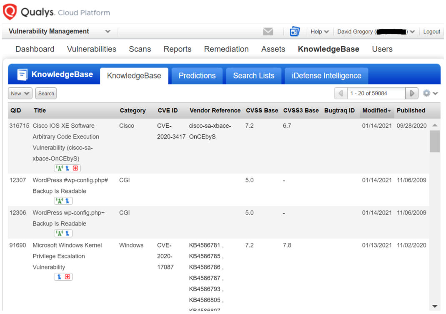Click title Microsoft Windows Kernel Privilege Escalation Vulnerability
Image resolution: width=446 pixels, height=314 pixels.
coord(67,256)
